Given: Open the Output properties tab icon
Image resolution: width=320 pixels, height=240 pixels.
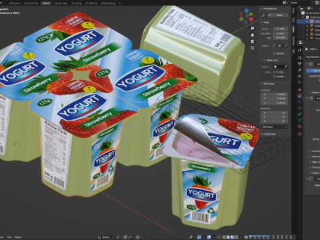Looking at the screenshot, I should (299, 64).
